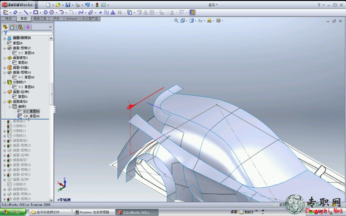This screenshot has width=346, height=216.
Task: Switch to the DimXpert tab
Action: coord(72,19)
